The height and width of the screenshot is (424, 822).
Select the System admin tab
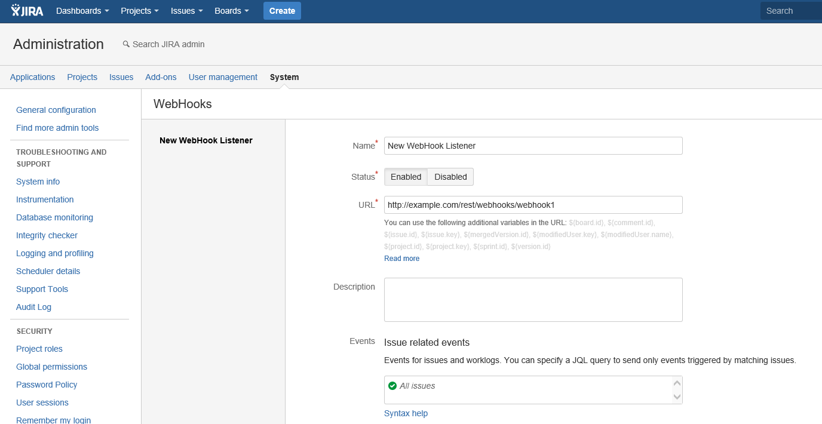click(x=284, y=77)
